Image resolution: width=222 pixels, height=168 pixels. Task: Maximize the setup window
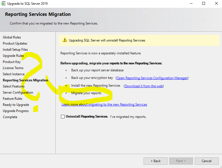(x=204, y=4)
